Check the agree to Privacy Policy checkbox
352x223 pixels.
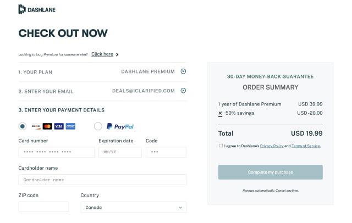(221, 146)
